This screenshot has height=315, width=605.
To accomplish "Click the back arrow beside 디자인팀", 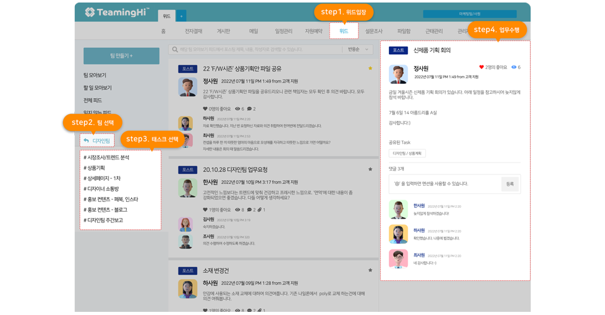I will pos(86,140).
